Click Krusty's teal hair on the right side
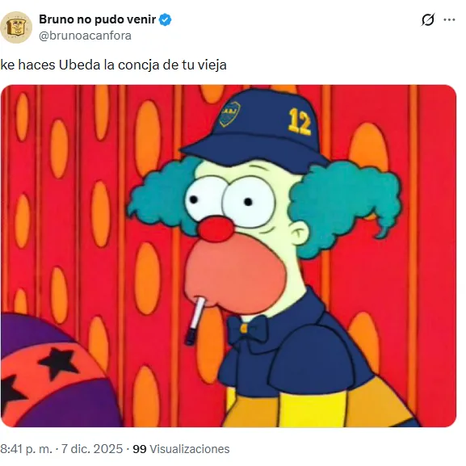The width and height of the screenshot is (466, 466). (346, 204)
